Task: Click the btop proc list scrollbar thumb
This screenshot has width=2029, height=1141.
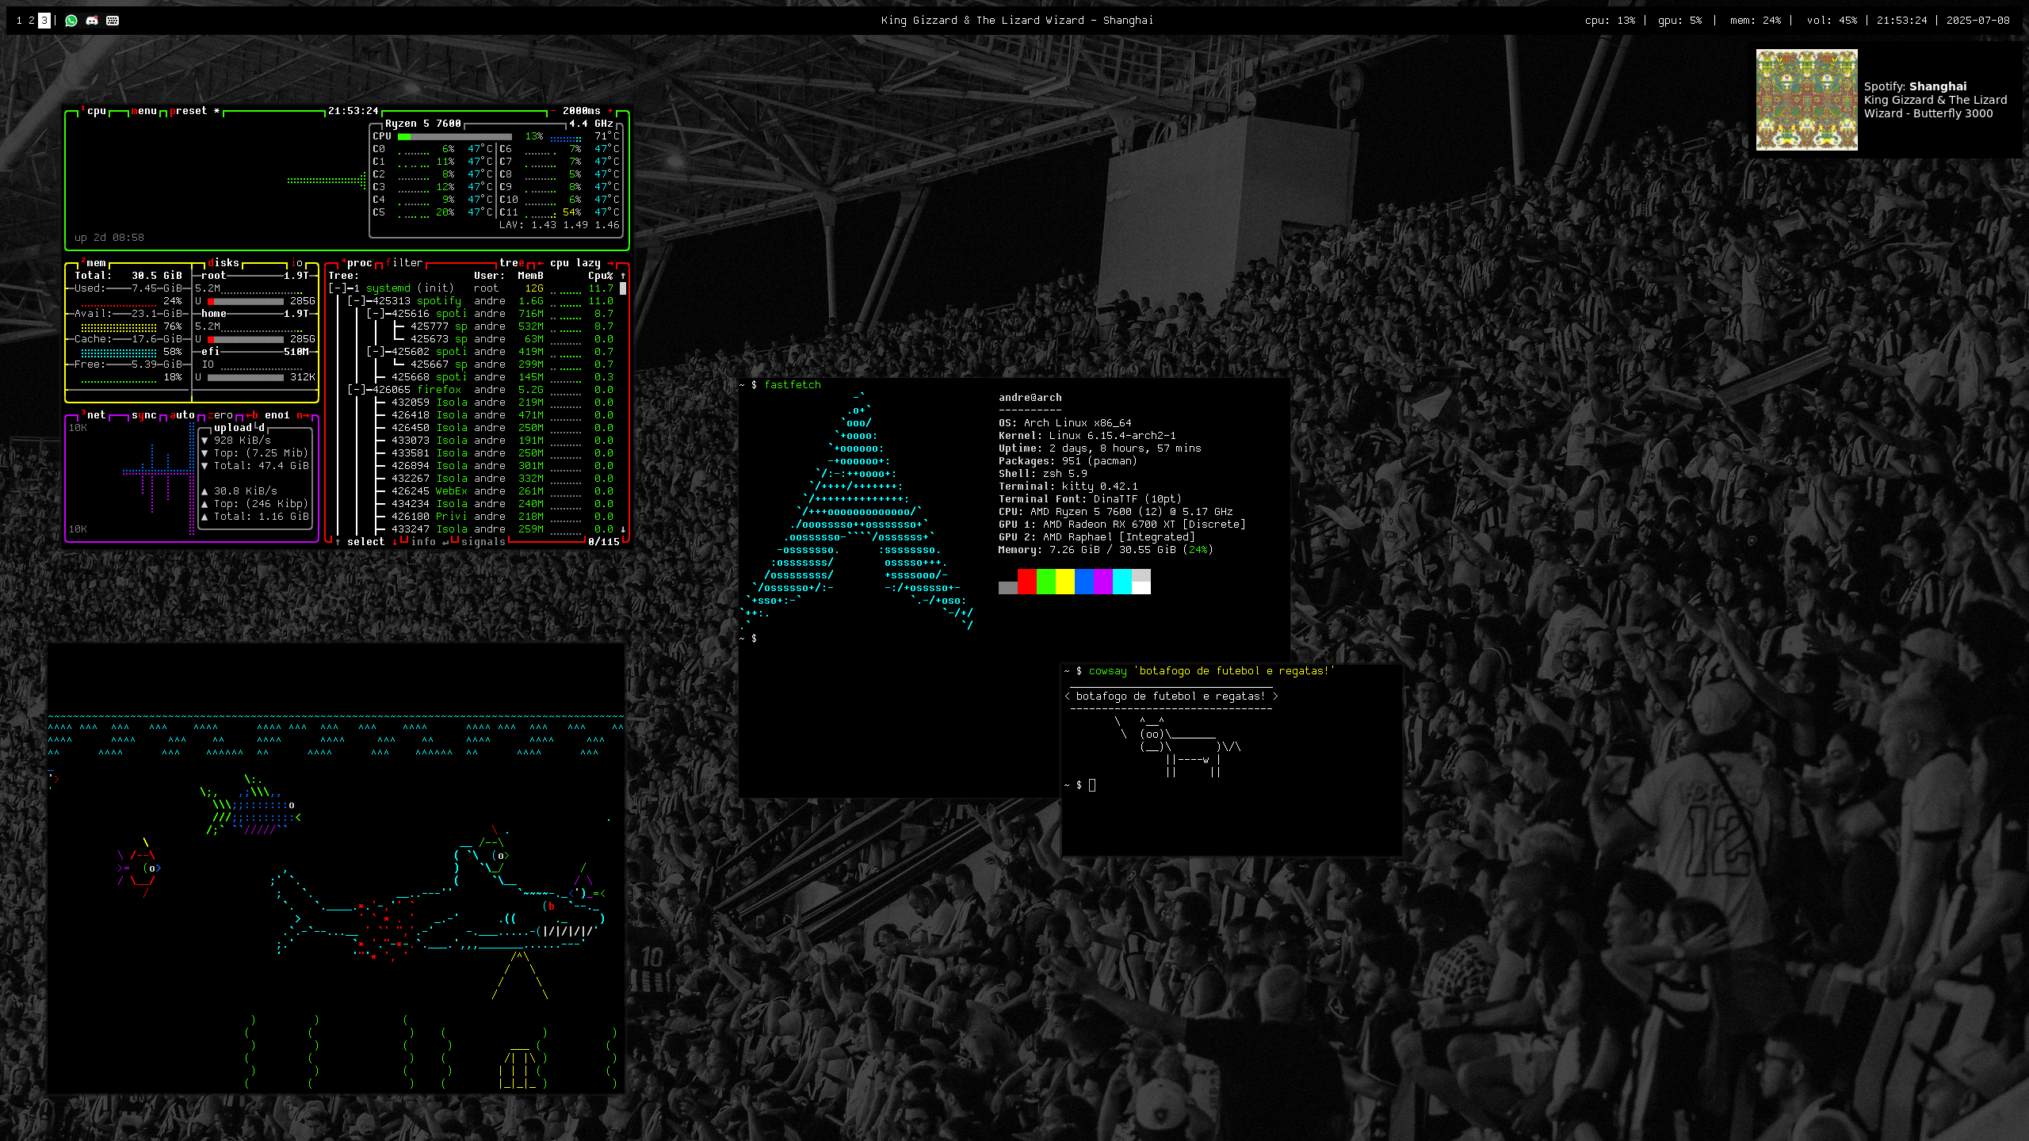Action: click(623, 289)
